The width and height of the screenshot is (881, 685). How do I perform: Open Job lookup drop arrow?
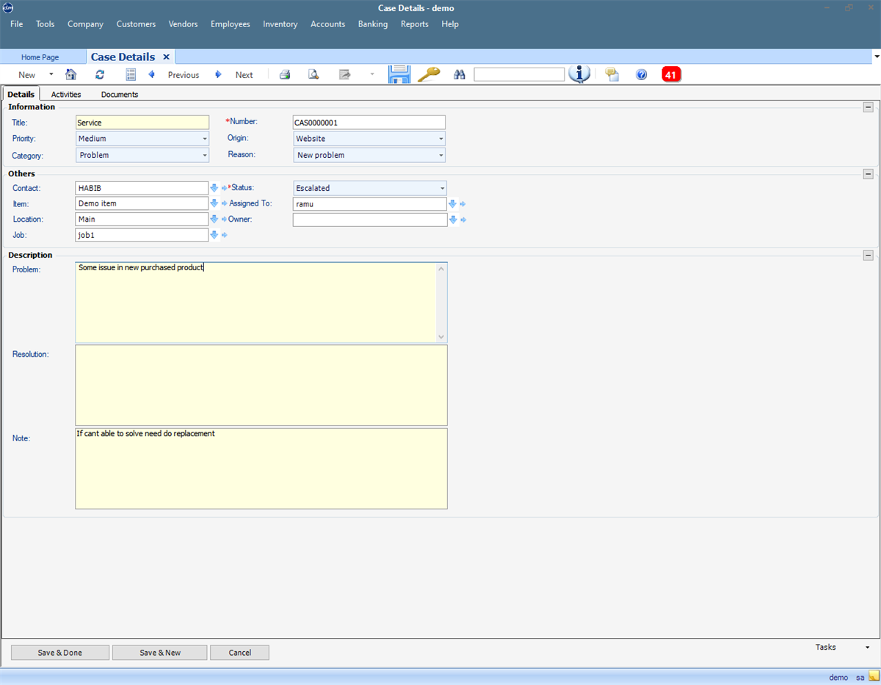pyautogui.click(x=214, y=235)
